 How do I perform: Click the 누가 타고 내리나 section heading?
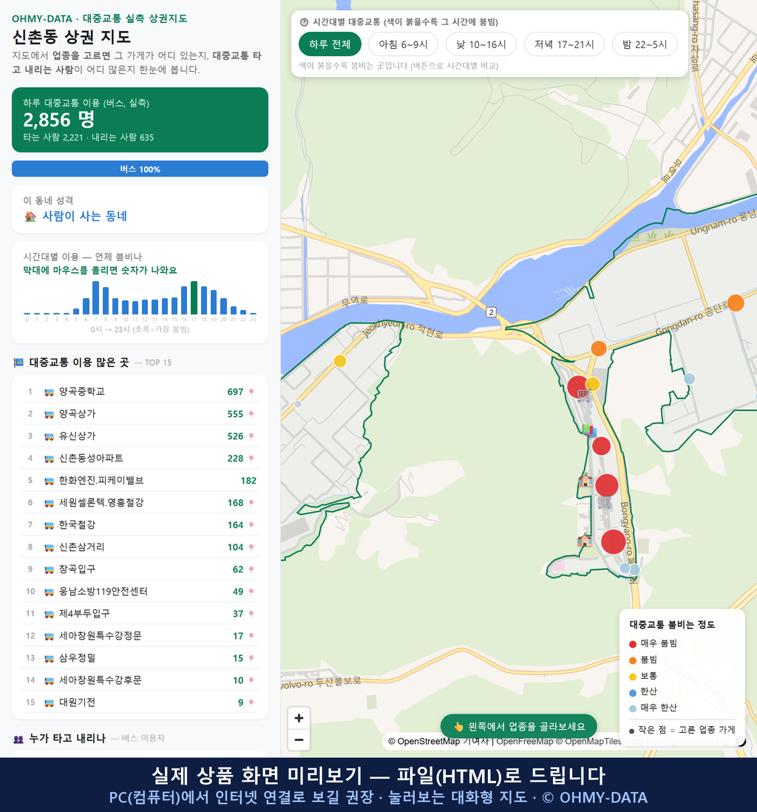[67, 738]
